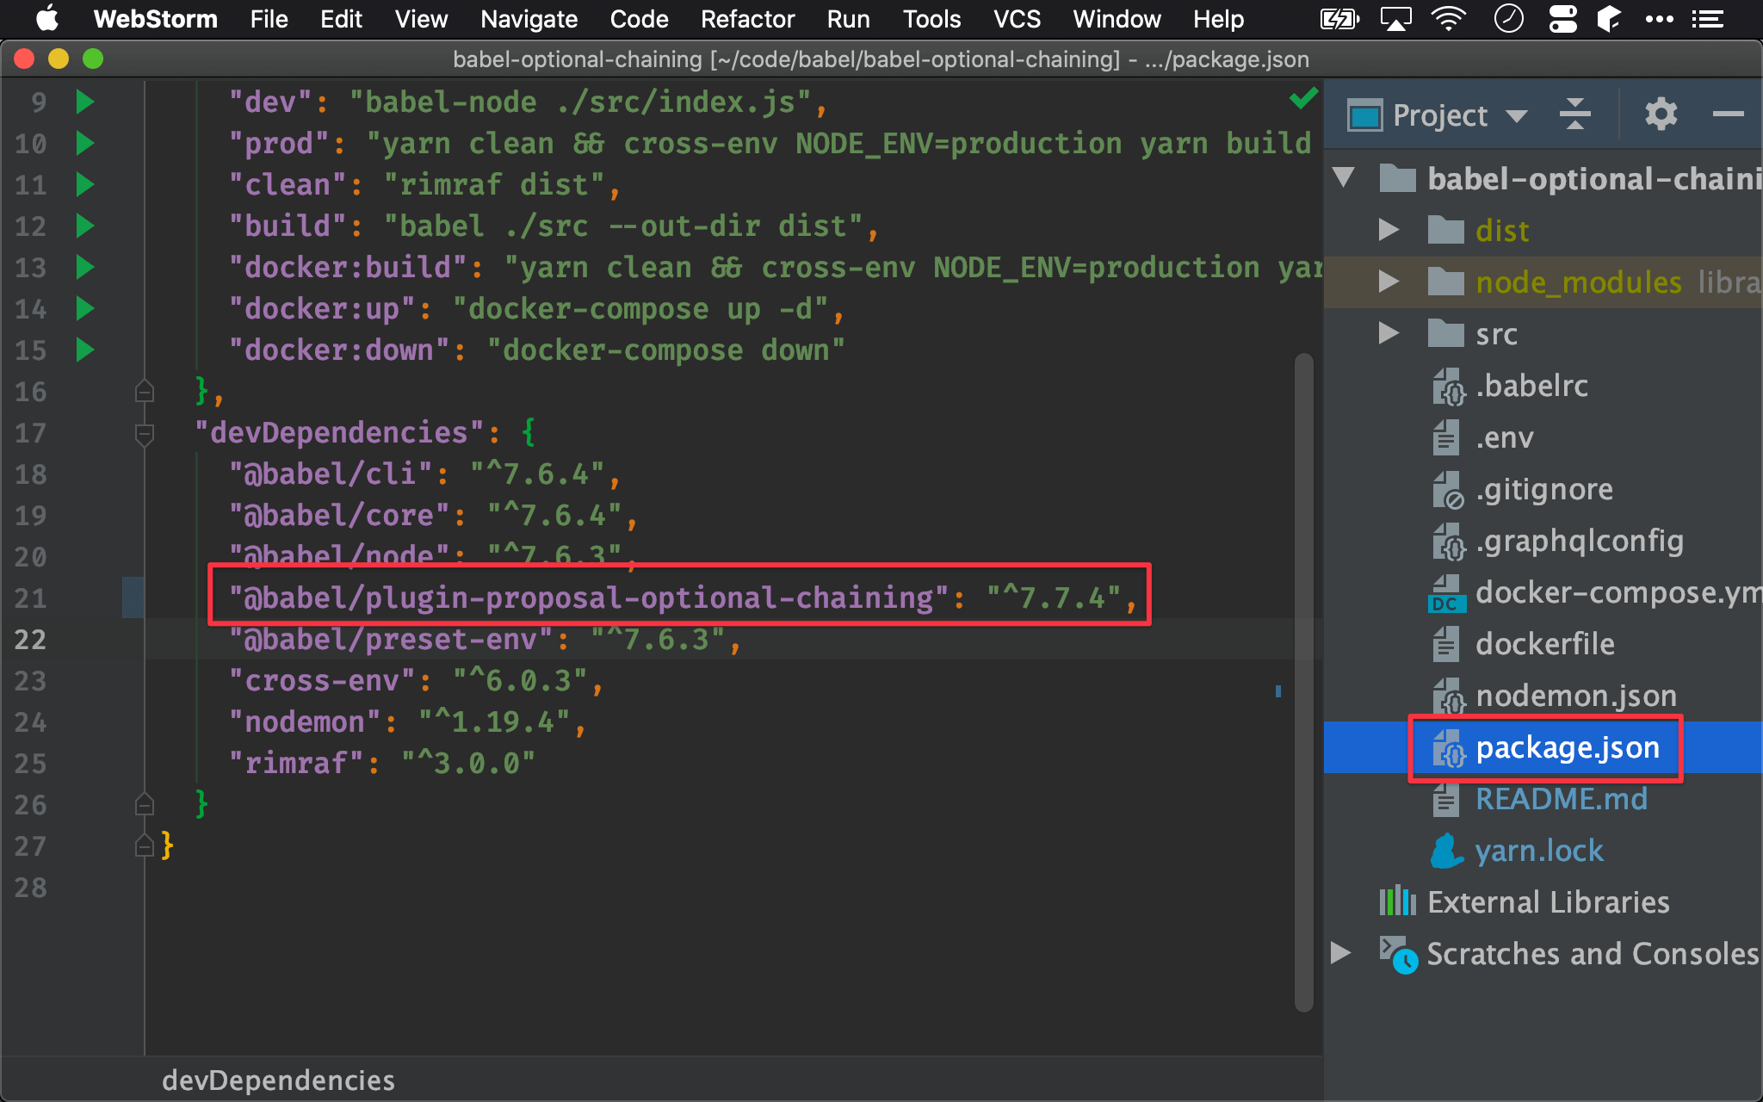Click the battery status icon

click(x=1339, y=19)
